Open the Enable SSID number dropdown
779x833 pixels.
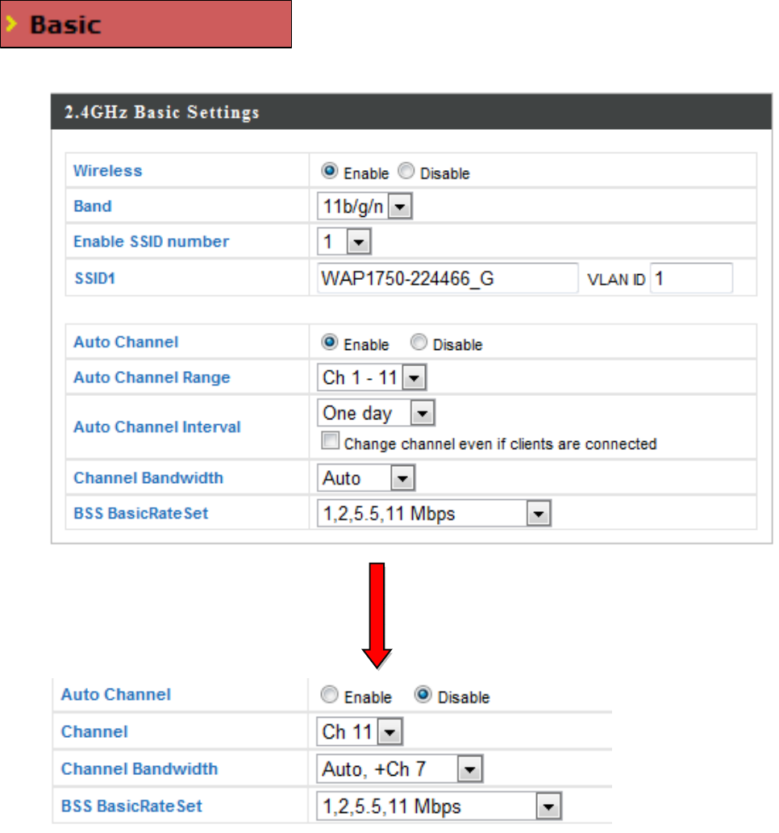[x=344, y=242]
